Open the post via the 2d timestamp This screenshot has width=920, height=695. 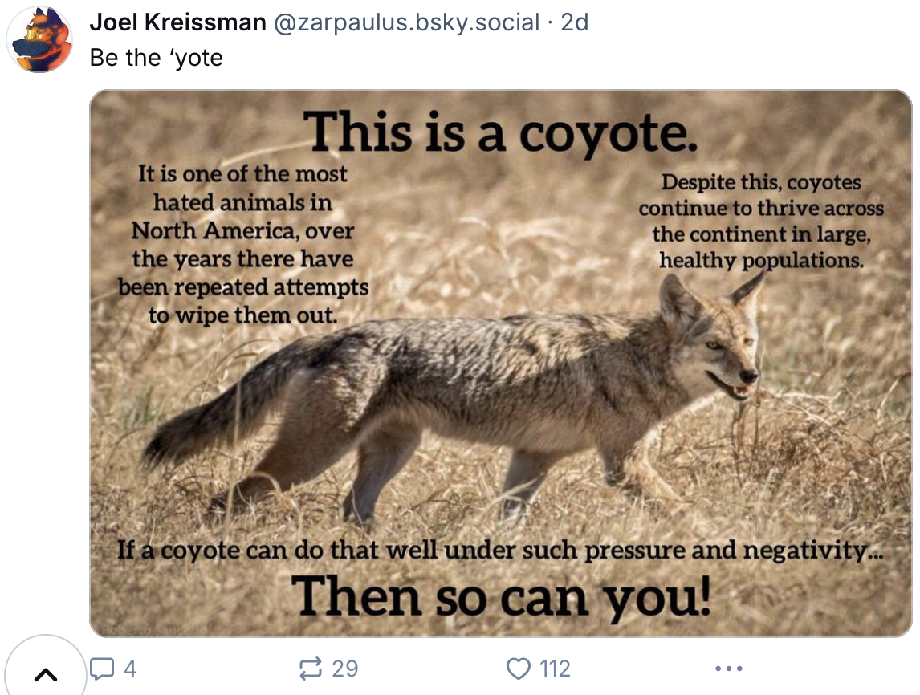(x=574, y=22)
